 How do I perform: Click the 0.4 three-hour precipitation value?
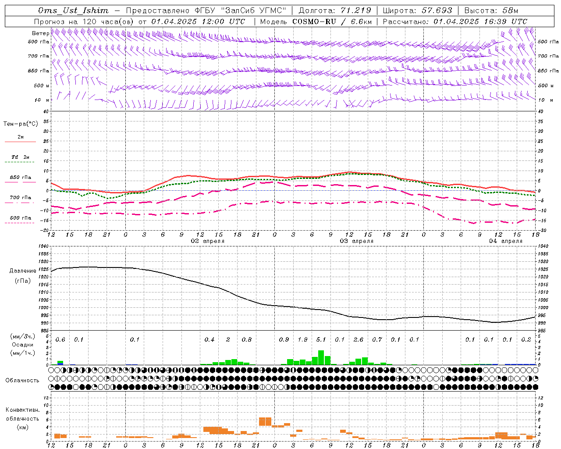209,339
